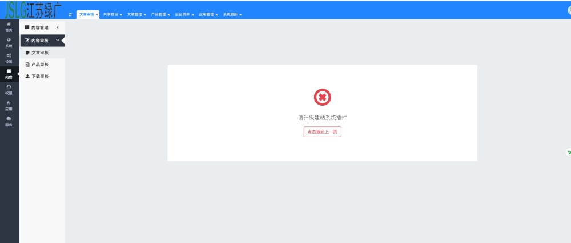Collapse the 内容审核 menu group
Viewport: 571px width, 243px height.
[x=58, y=41]
